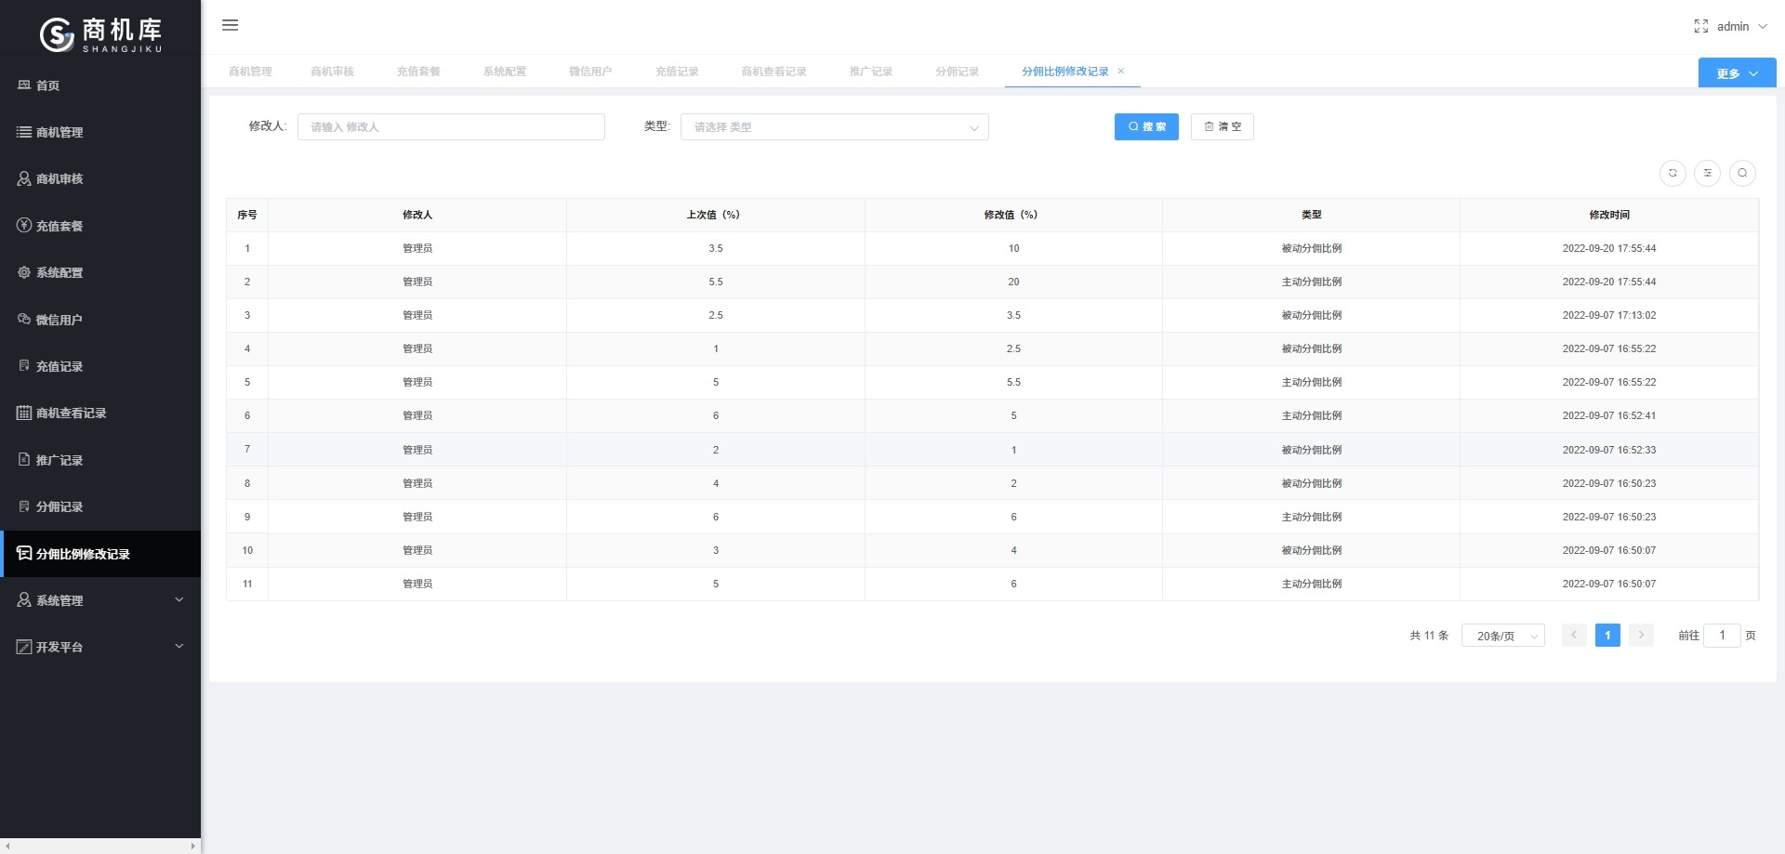Image resolution: width=1785 pixels, height=854 pixels.
Task: Open 首页 in the sidebar
Action: [x=100, y=85]
